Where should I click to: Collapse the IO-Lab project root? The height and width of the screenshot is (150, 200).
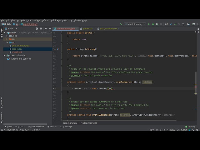click(5, 32)
